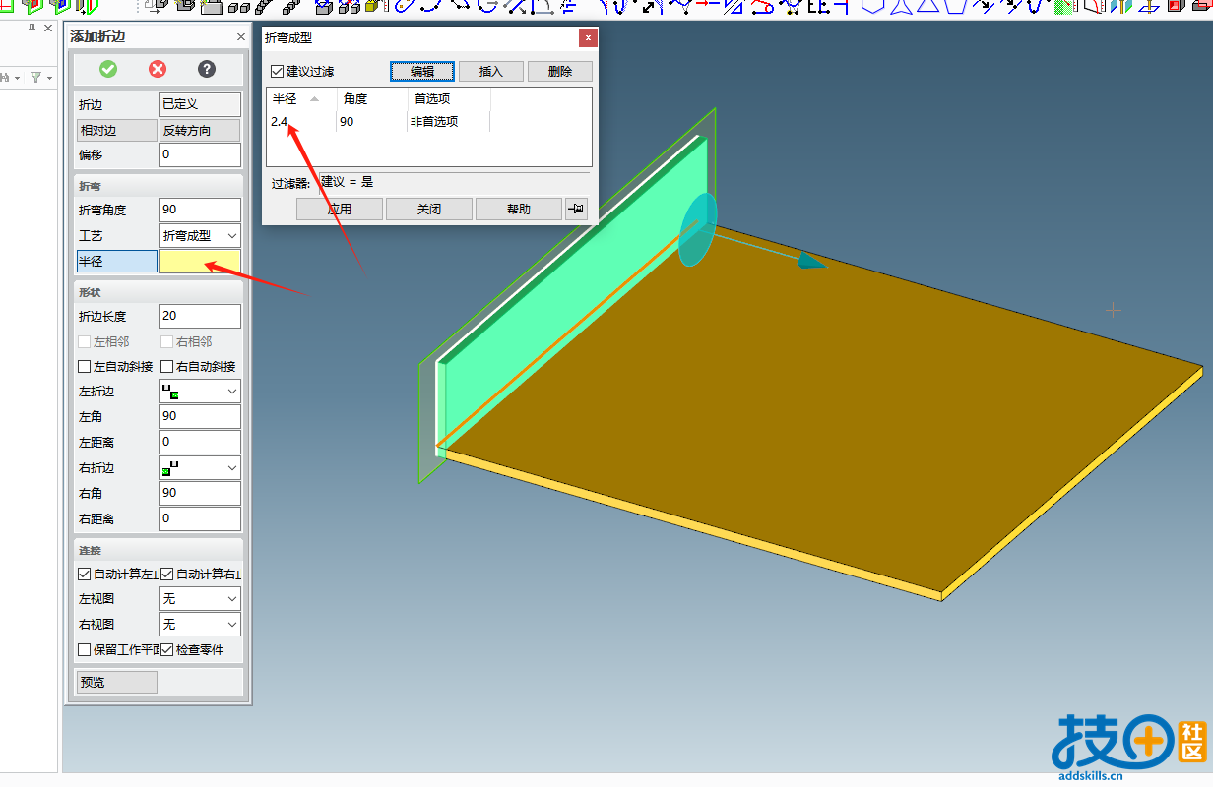Click the 偏移 input field
Screen dimensions: 1213x787
pos(200,154)
